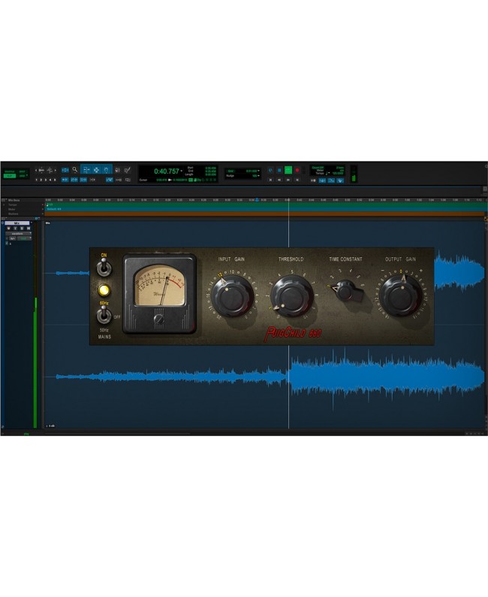Toggle the metronome click button
Image resolution: width=488 pixels, height=597 pixels.
point(321,180)
